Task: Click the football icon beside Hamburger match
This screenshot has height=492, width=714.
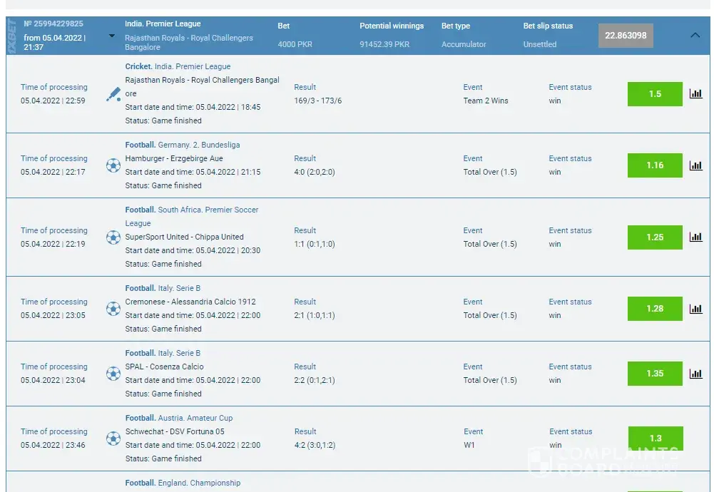Action: pyautogui.click(x=113, y=165)
